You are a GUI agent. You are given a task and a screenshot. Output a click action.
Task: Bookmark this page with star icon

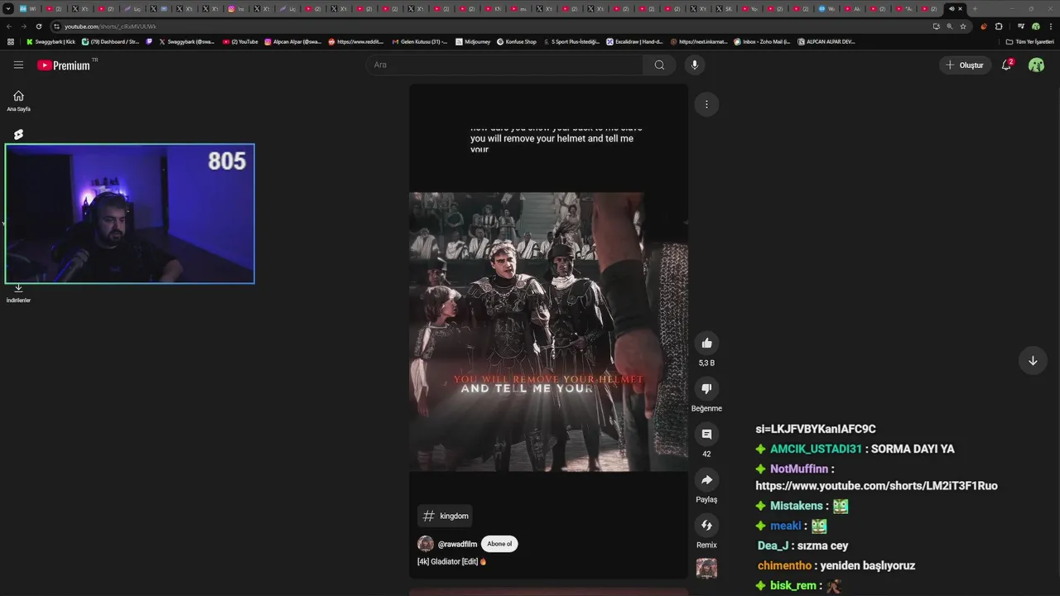point(963,26)
